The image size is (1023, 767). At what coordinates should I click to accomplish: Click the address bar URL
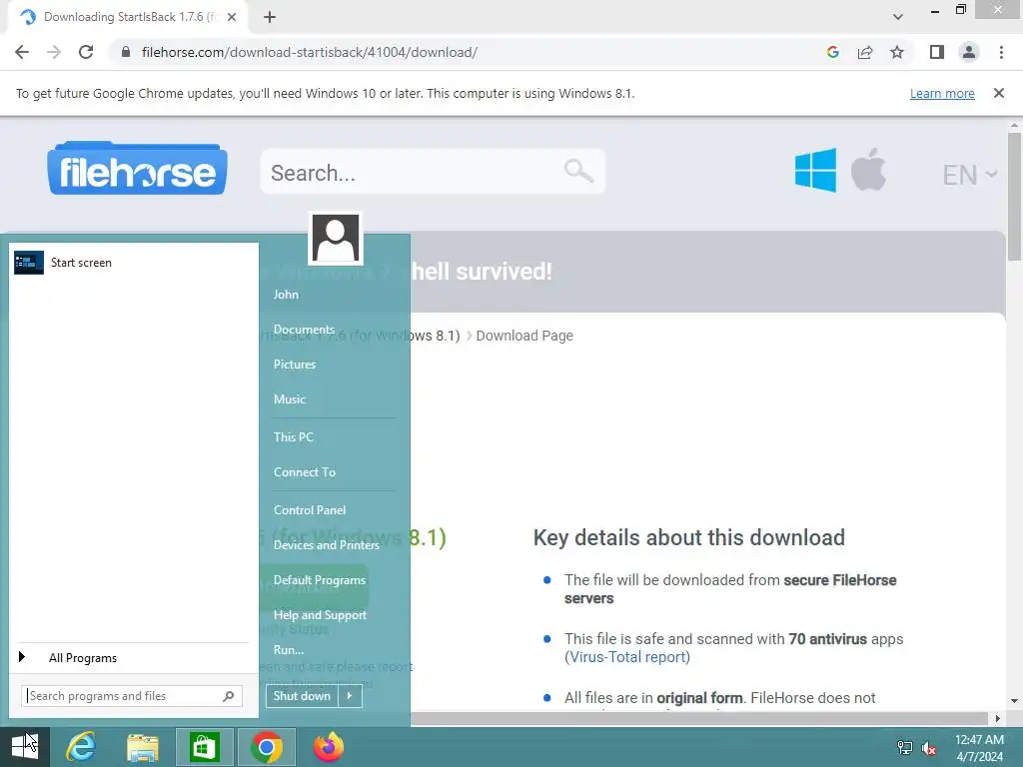click(310, 52)
